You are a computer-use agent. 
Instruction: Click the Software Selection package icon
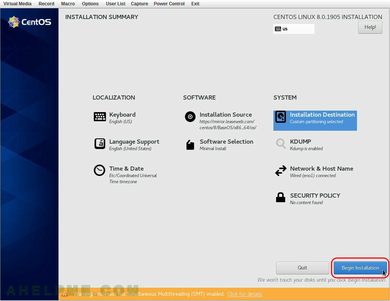(x=190, y=145)
